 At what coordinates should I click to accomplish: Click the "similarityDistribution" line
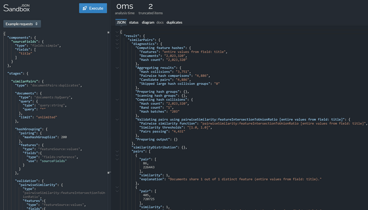(x=159, y=147)
